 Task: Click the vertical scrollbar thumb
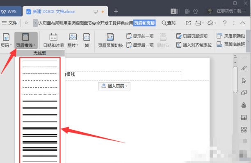click(x=235, y=80)
